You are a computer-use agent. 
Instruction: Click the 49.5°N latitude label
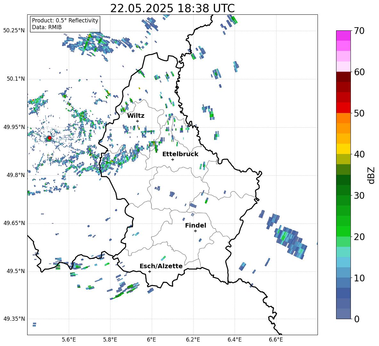16,271
